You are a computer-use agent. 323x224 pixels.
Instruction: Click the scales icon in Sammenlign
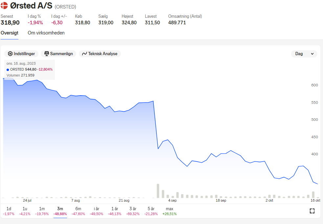[x=47, y=54]
